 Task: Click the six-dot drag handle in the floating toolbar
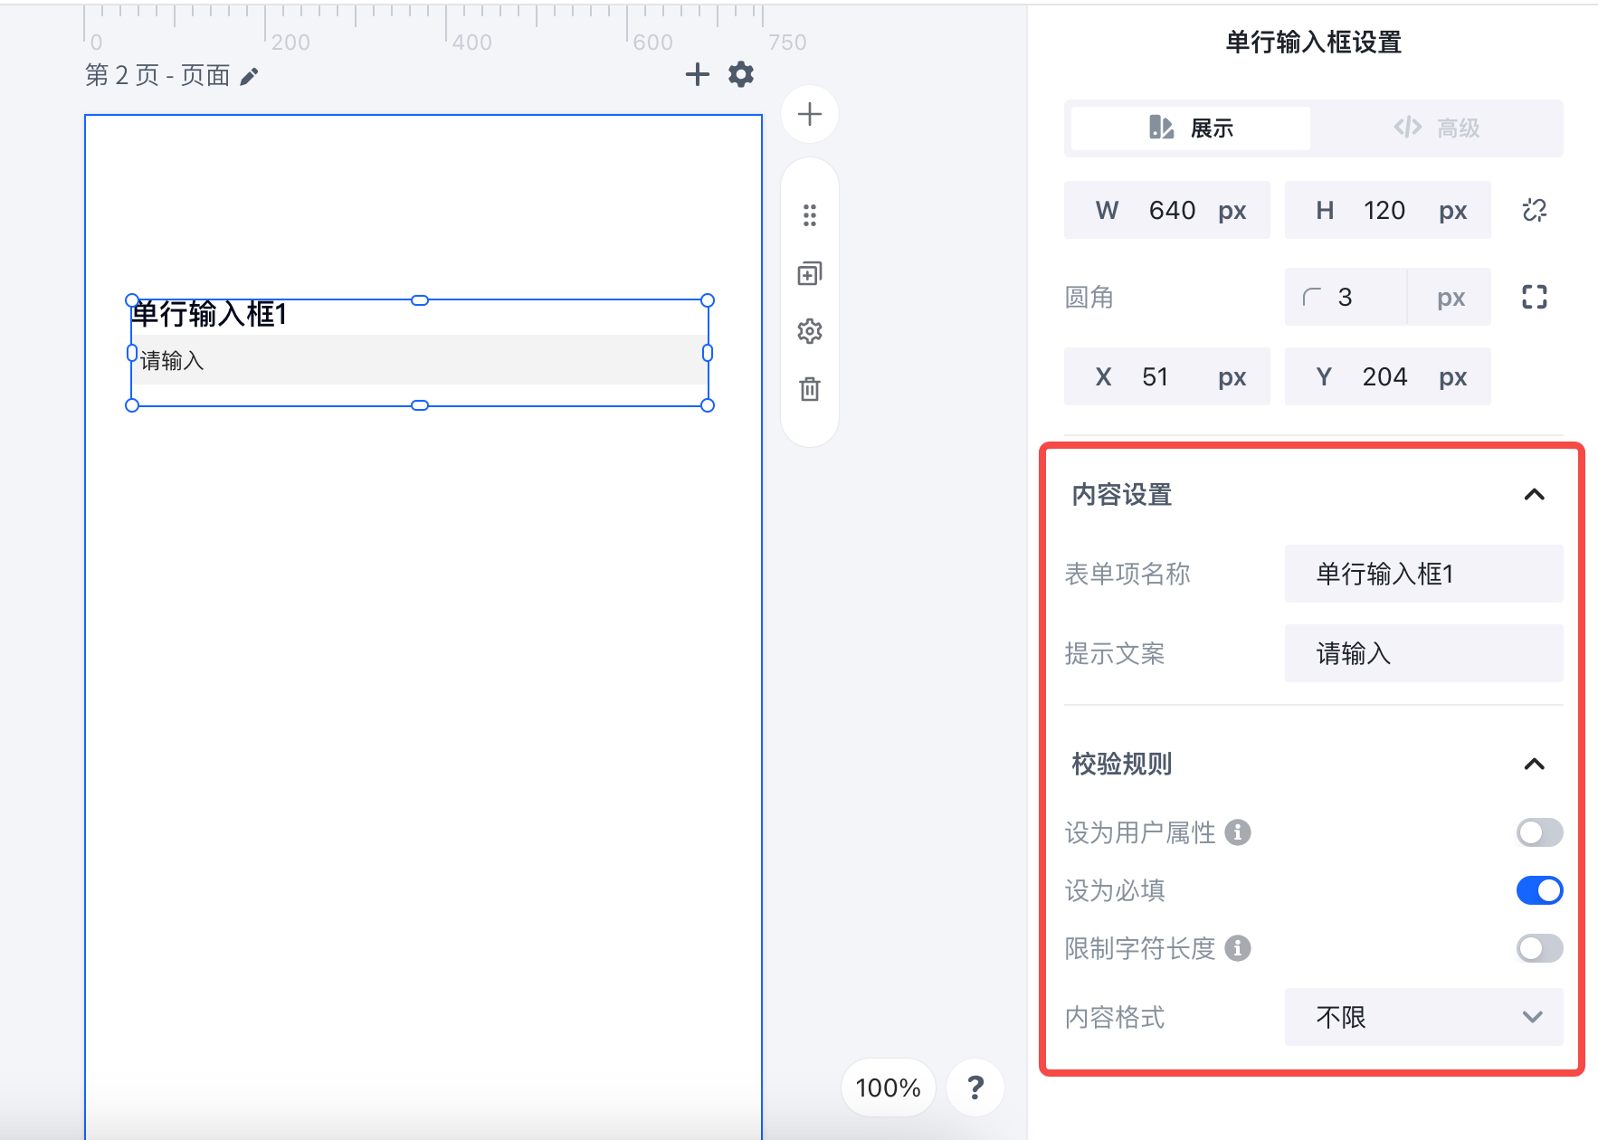pos(810,215)
